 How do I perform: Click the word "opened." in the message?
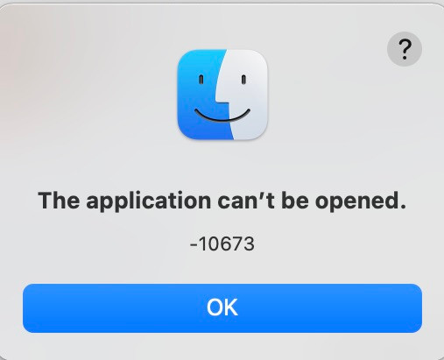coord(361,201)
